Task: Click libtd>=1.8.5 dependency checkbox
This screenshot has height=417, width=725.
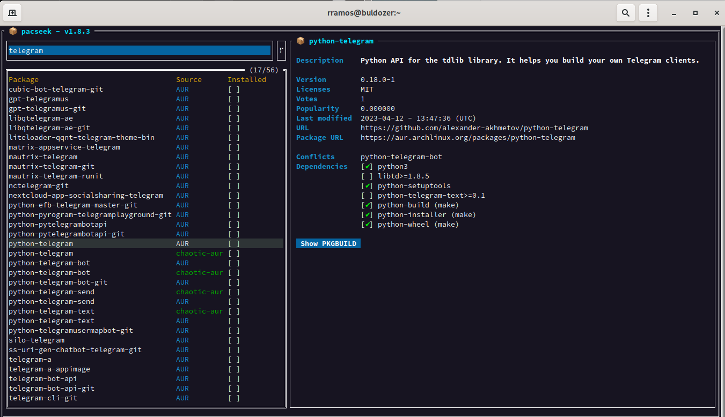Action: [x=367, y=176]
